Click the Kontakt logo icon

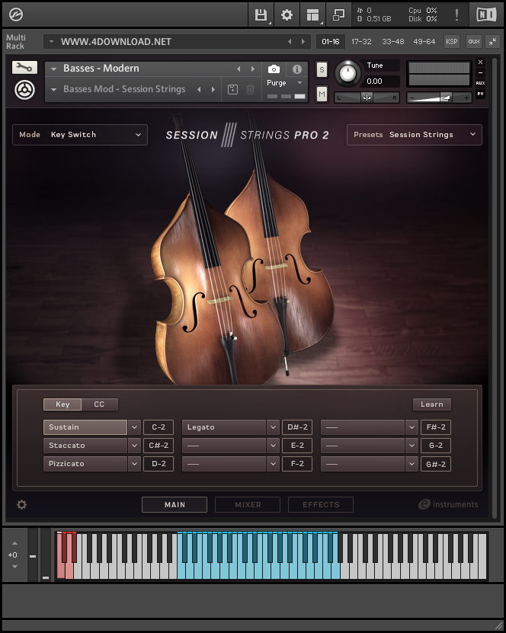pyautogui.click(x=16, y=14)
